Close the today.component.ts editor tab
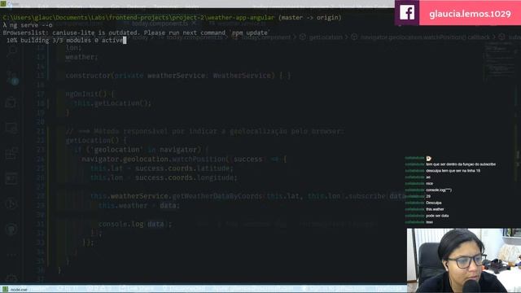521x293 pixels. [194, 24]
